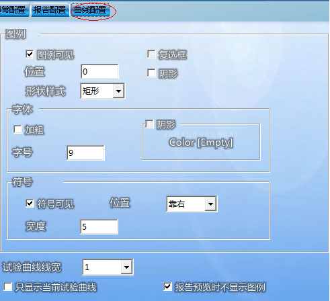The height and width of the screenshot is (301, 330).
Task: Open the symbol 位置 靠右 dropdown
Action: [x=192, y=204]
